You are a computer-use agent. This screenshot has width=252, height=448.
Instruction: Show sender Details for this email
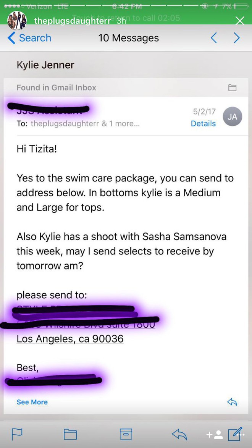point(203,123)
